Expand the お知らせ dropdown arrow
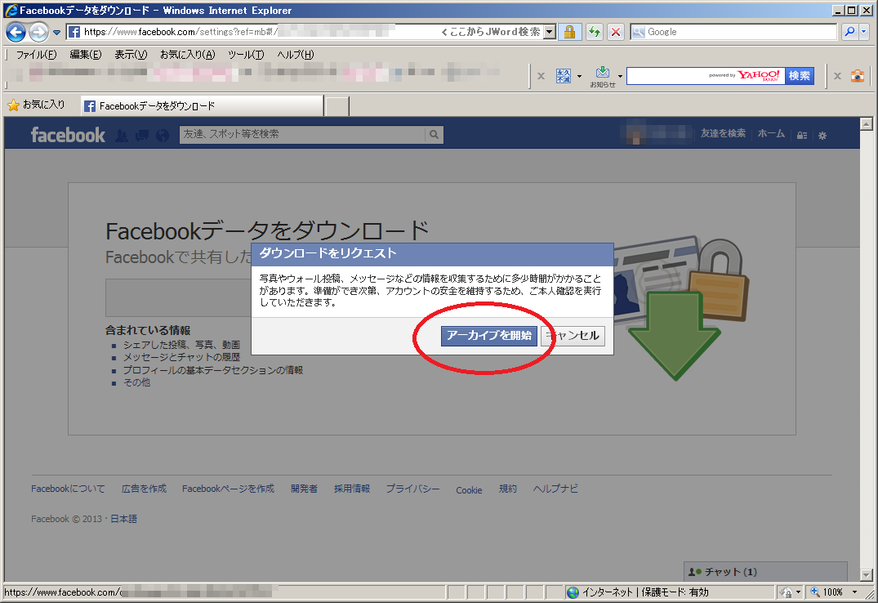 (620, 76)
